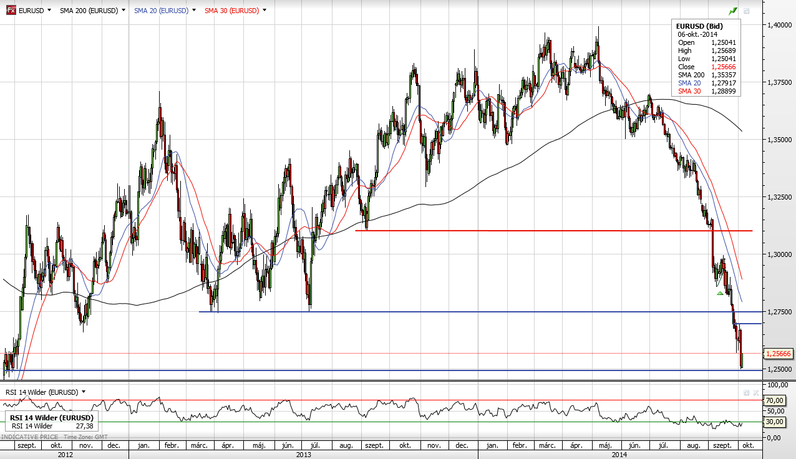Image resolution: width=796 pixels, height=459 pixels.
Task: Click the 2014 year label on time axis
Action: (x=619, y=455)
